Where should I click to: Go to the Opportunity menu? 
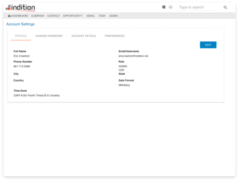73,16
